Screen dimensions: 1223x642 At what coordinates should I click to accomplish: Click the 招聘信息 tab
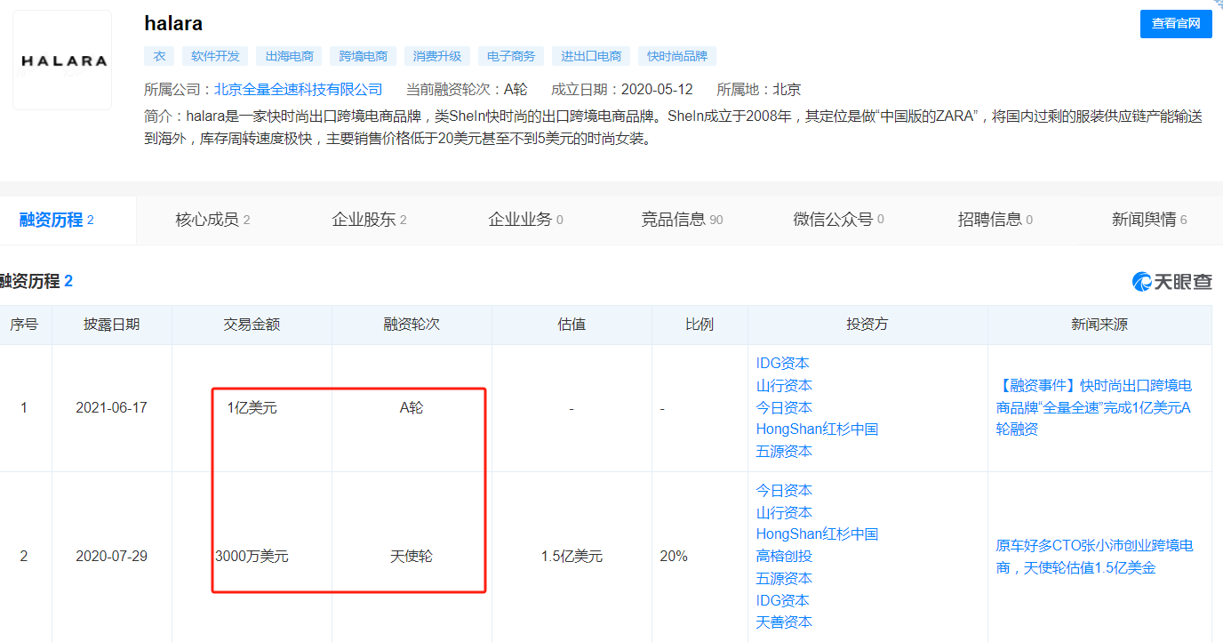pos(995,220)
